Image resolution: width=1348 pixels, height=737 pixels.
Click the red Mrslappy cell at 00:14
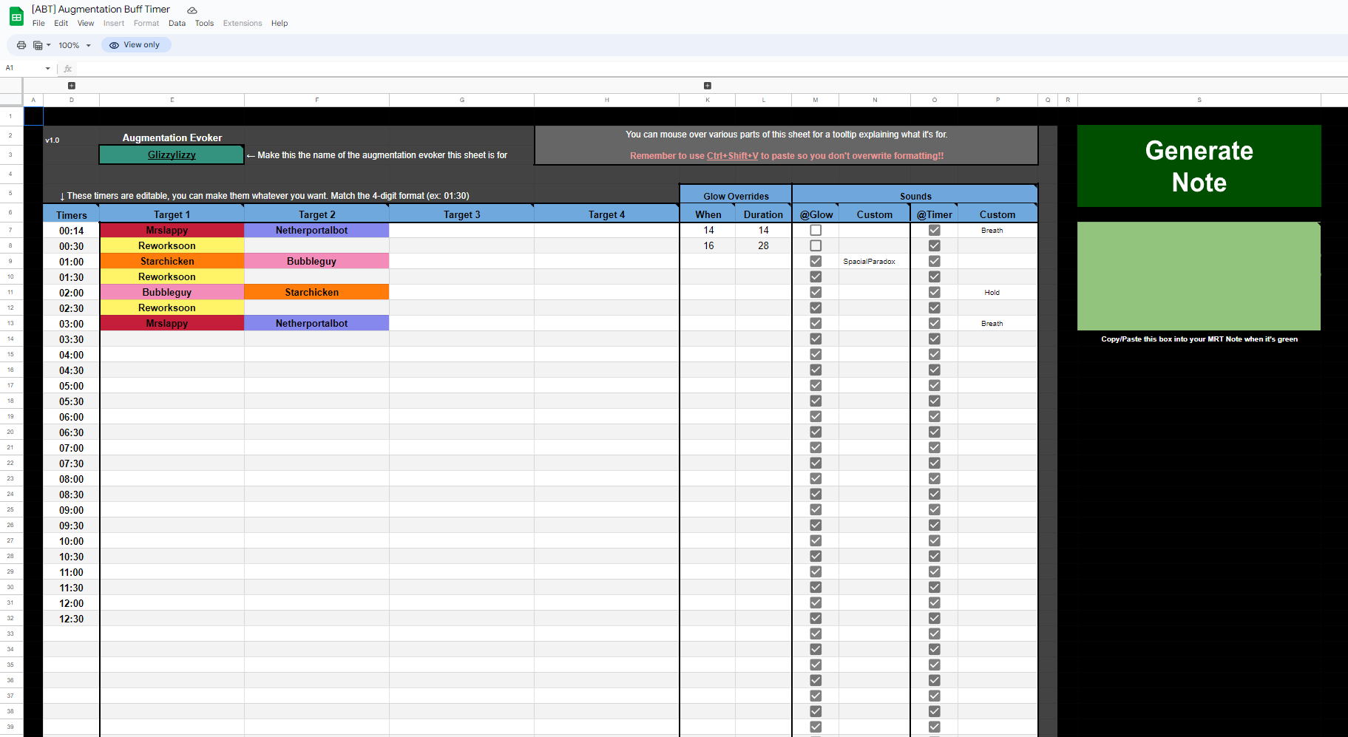(x=172, y=230)
